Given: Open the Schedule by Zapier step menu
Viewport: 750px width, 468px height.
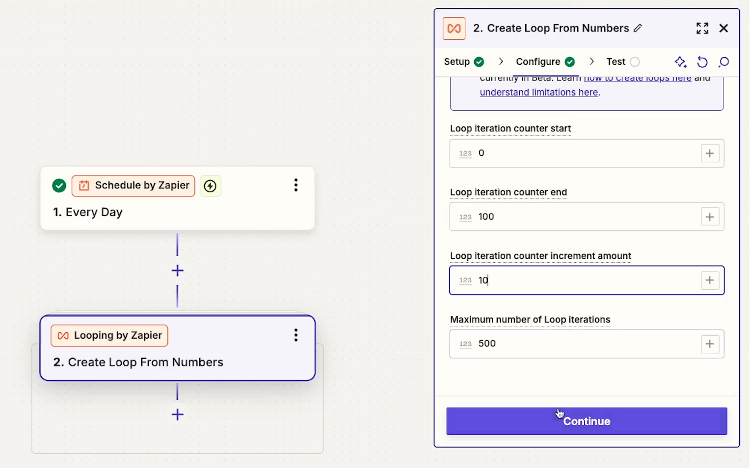Looking at the screenshot, I should (x=295, y=185).
